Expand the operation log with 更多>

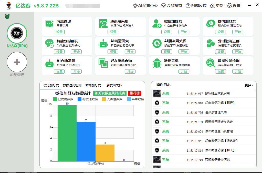[x=249, y=85]
